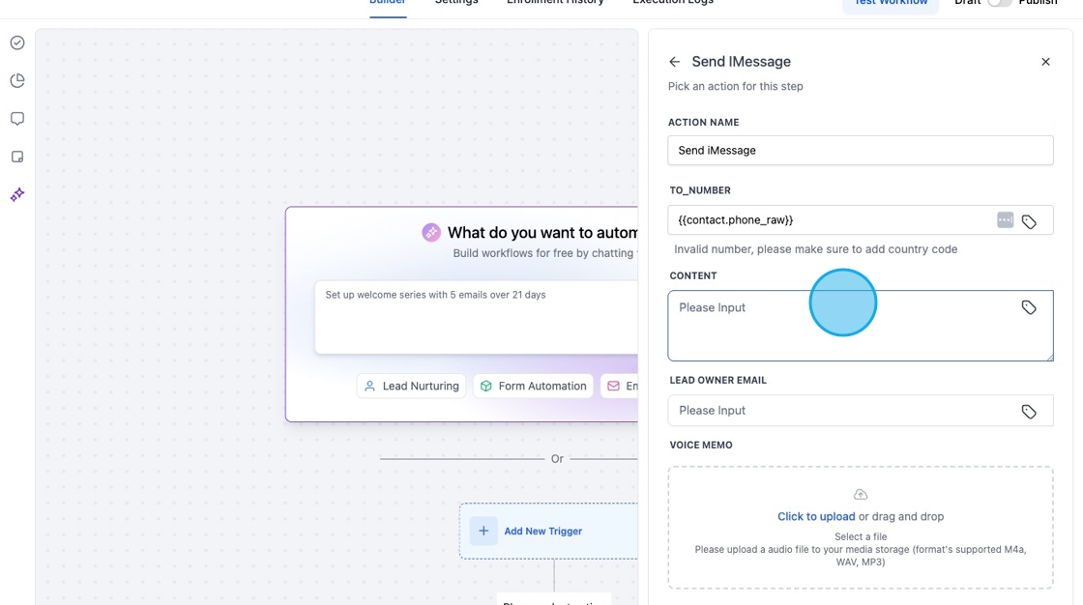
Task: Click the Click to upload link for voice memo
Action: [819, 516]
